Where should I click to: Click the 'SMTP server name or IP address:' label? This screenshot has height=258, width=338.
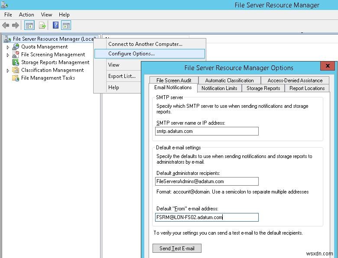click(x=191, y=123)
